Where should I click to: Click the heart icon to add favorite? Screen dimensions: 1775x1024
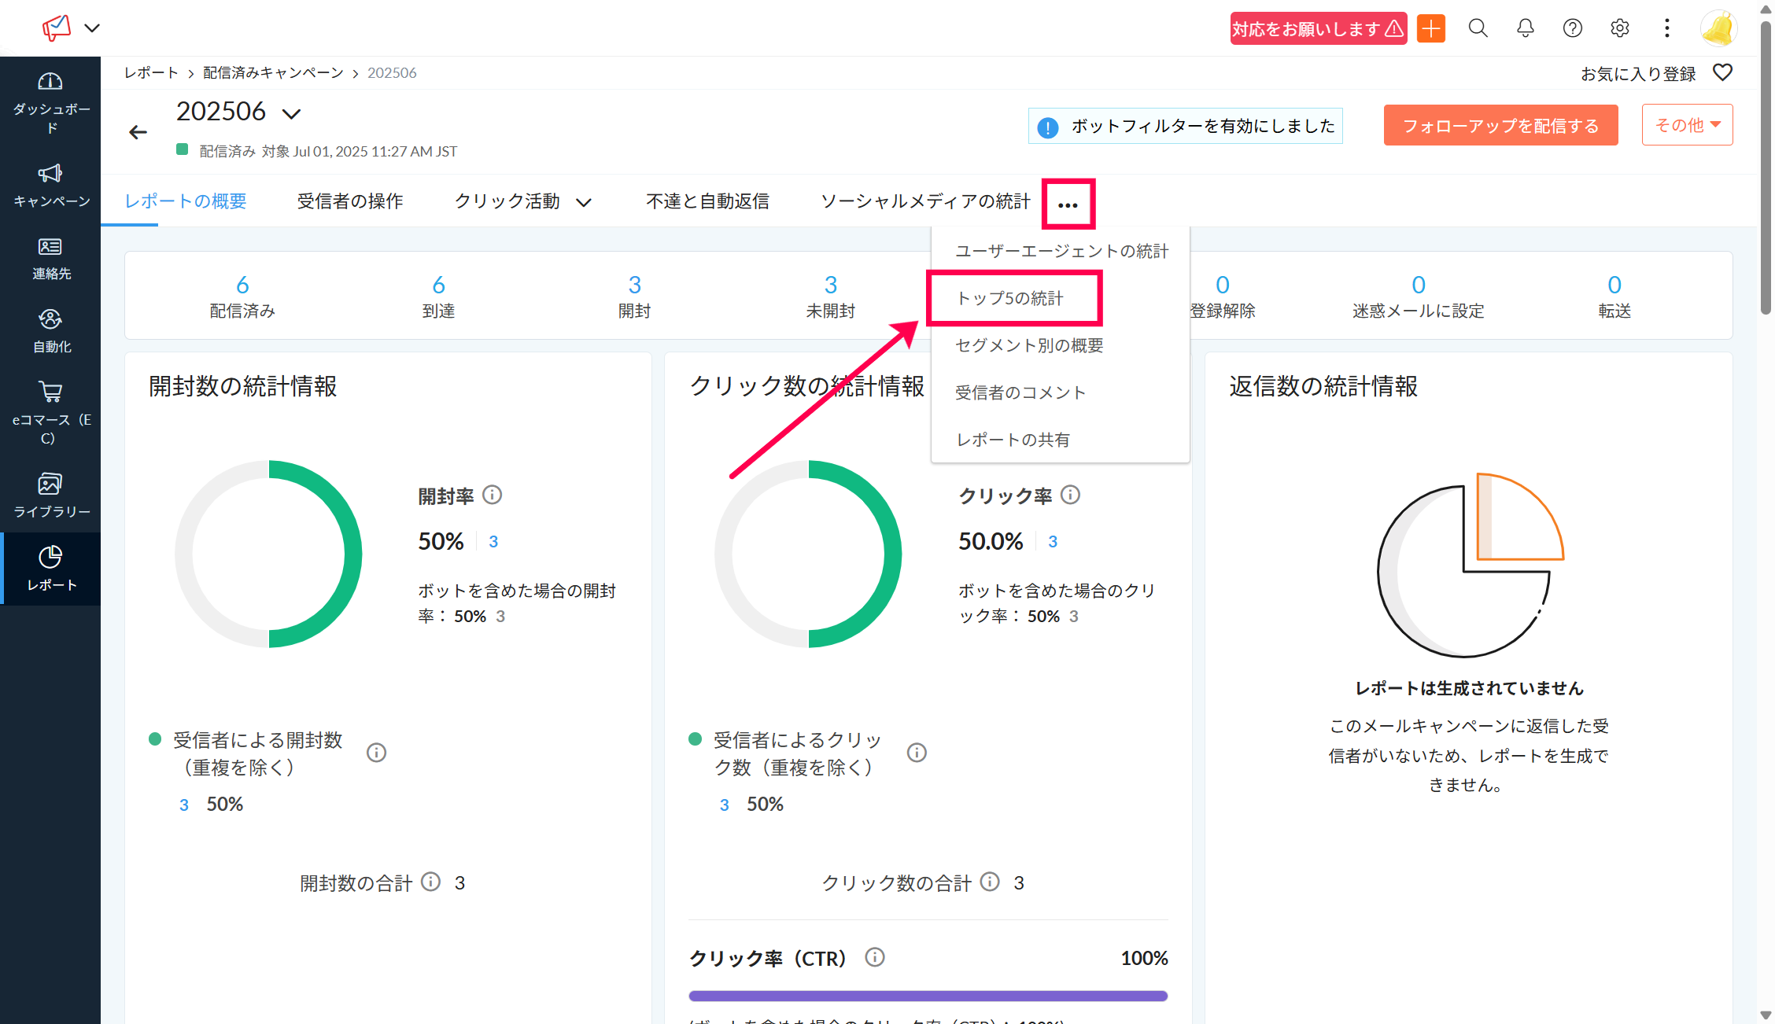pos(1722,72)
